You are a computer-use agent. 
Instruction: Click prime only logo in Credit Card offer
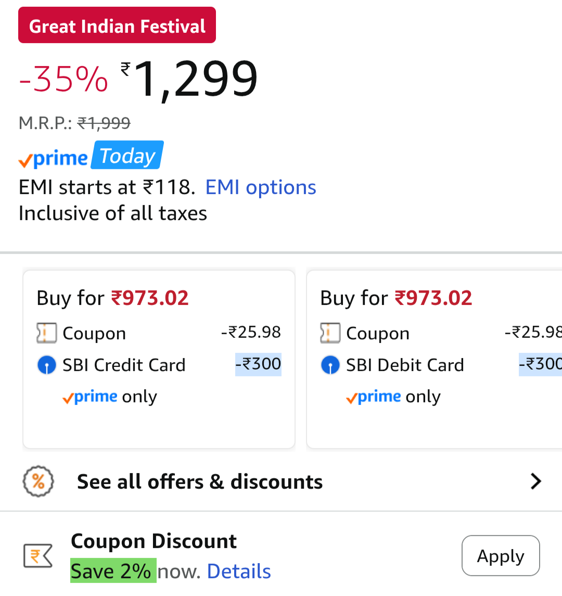point(90,397)
